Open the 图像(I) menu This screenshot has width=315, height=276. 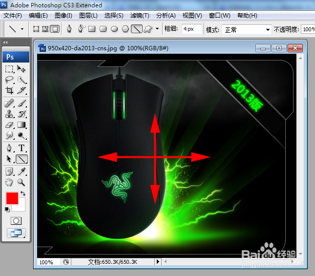[x=63, y=16]
